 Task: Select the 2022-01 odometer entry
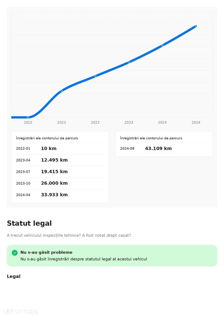pyautogui.click(x=23, y=149)
